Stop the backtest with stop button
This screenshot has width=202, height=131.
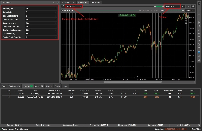click(x=188, y=6)
